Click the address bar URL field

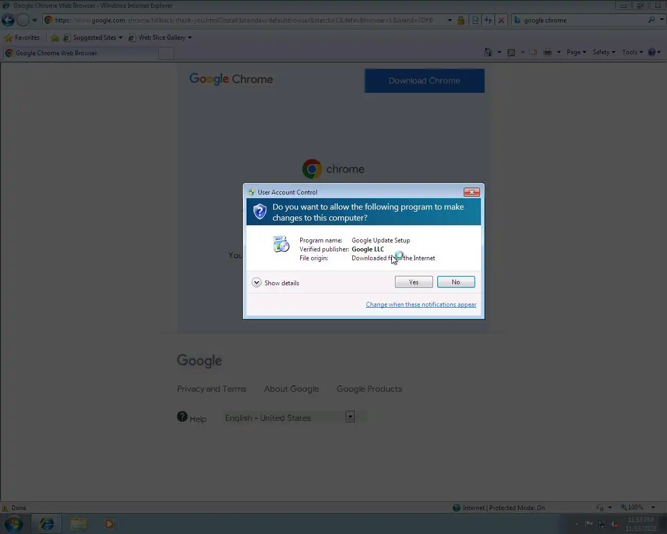tap(245, 20)
